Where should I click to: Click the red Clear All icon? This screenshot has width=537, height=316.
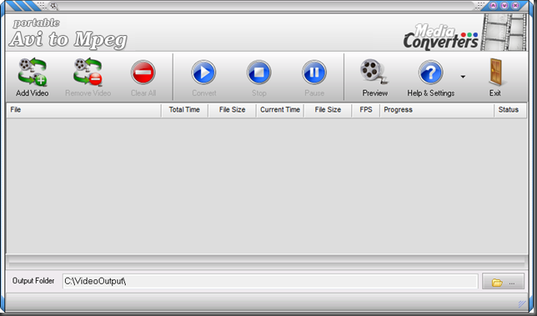(x=143, y=73)
